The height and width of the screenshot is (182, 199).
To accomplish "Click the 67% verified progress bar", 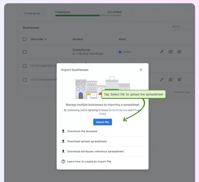I will (x=88, y=16).
